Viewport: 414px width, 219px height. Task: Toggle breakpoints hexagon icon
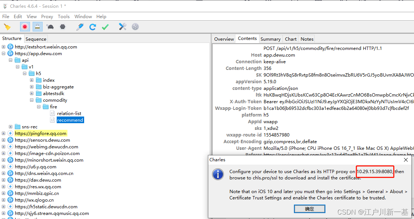[x=63, y=27]
